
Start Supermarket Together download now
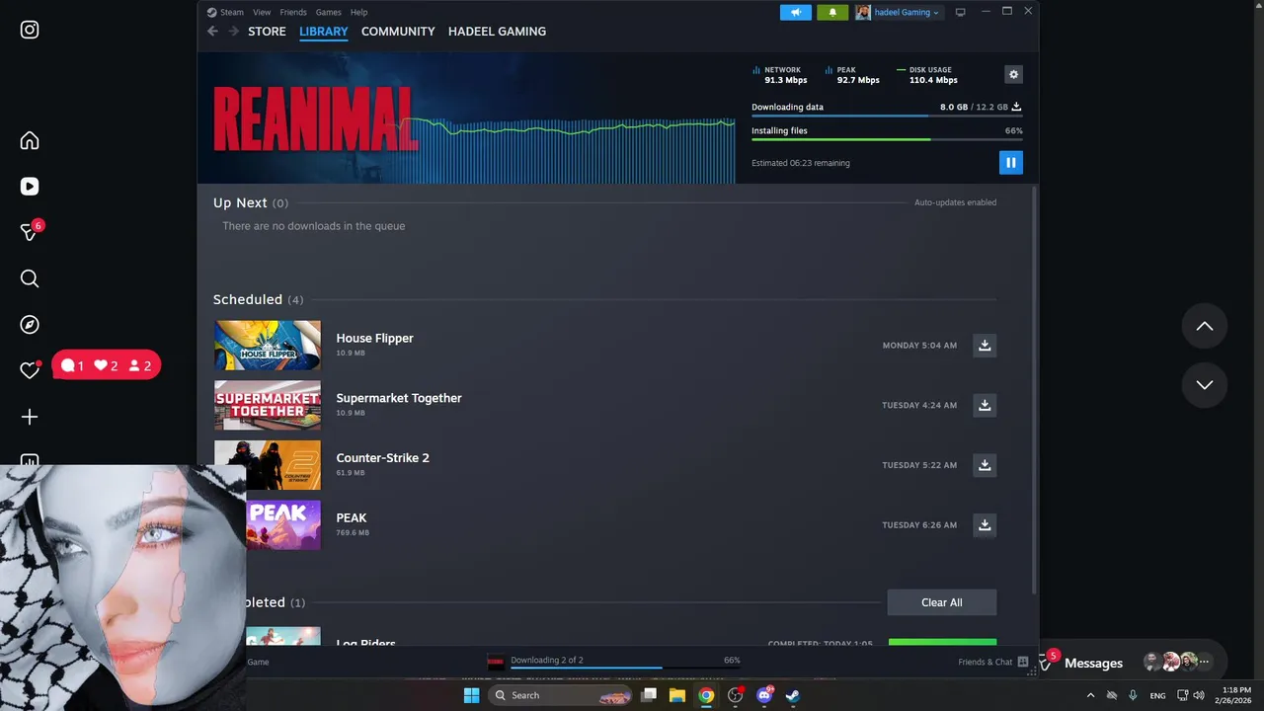pyautogui.click(x=985, y=405)
